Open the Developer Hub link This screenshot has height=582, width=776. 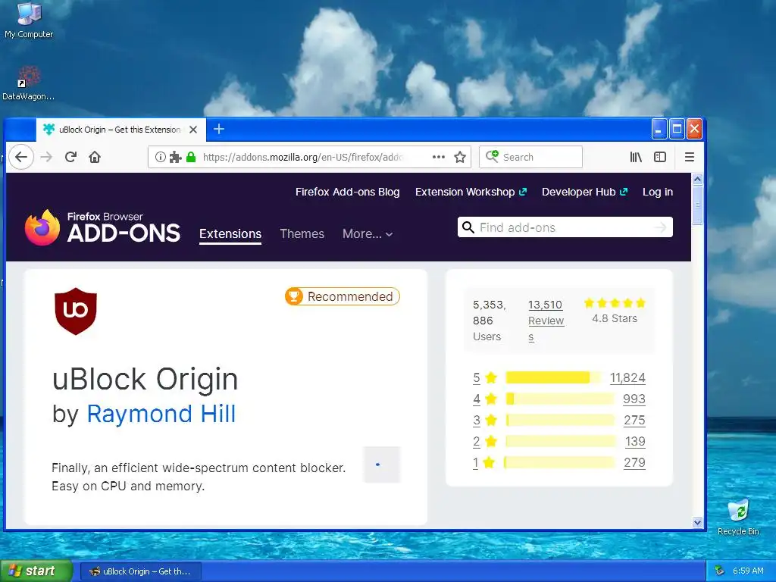[x=584, y=192]
